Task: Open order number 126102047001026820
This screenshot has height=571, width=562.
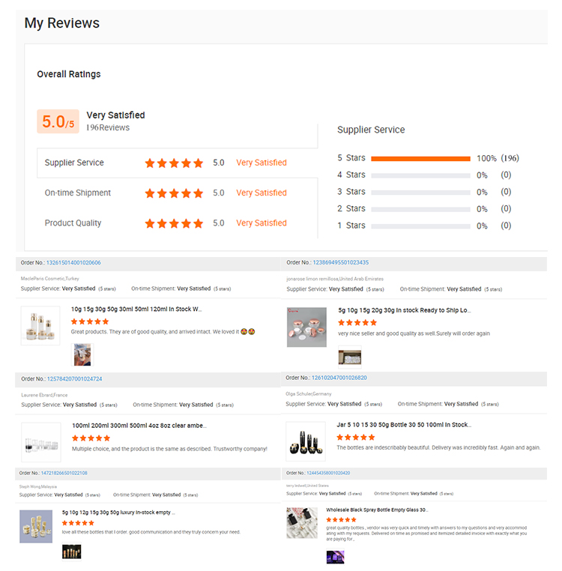Action: coord(339,378)
